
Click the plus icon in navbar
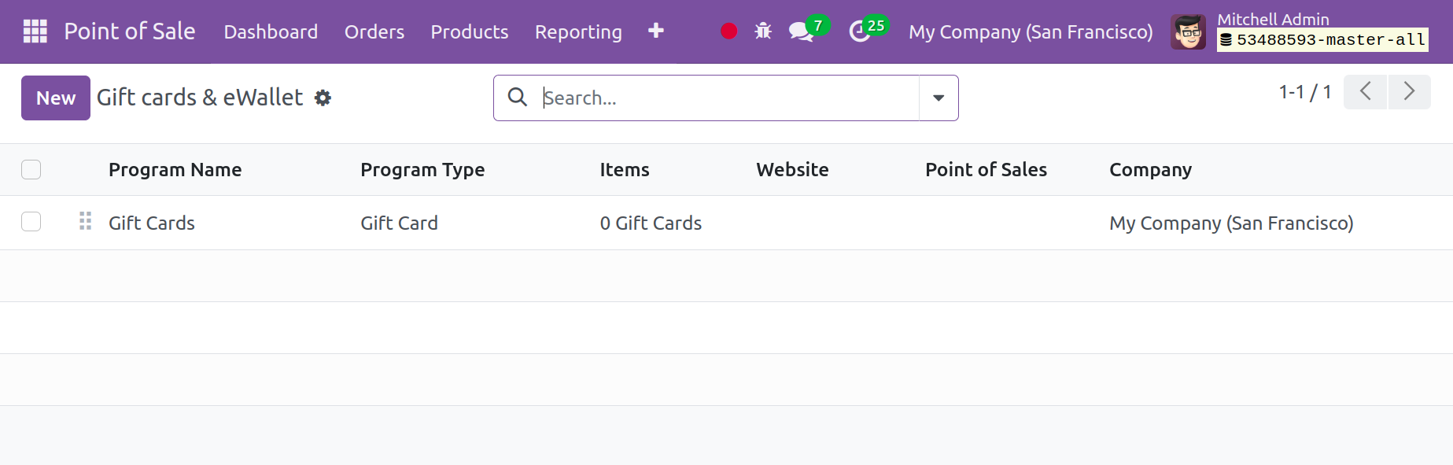(x=655, y=31)
